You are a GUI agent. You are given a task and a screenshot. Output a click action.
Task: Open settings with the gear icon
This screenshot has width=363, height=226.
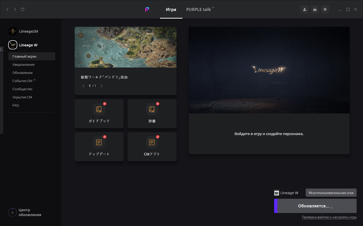pyautogui.click(x=325, y=9)
